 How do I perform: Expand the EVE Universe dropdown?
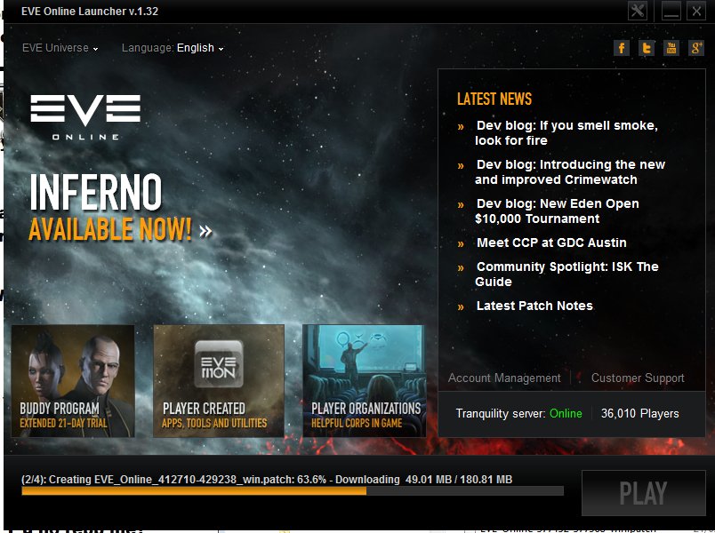(x=60, y=48)
